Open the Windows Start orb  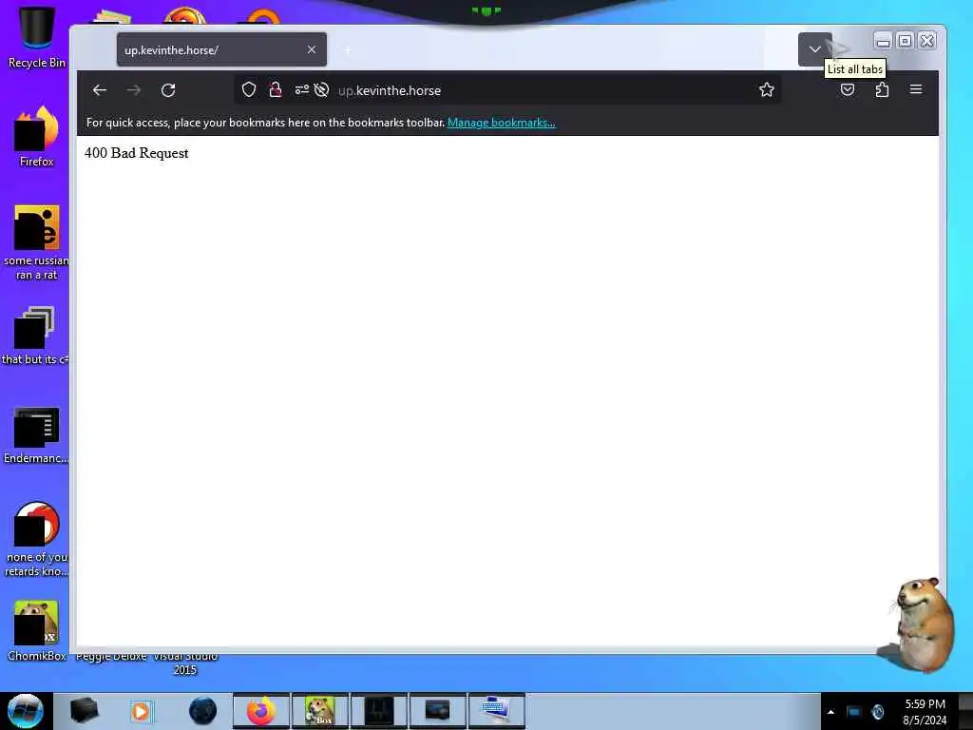[x=26, y=711]
